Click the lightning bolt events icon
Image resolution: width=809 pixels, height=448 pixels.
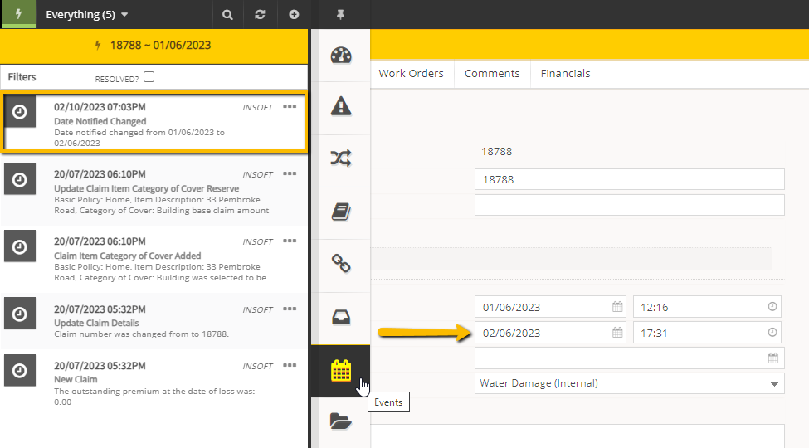[x=18, y=14]
